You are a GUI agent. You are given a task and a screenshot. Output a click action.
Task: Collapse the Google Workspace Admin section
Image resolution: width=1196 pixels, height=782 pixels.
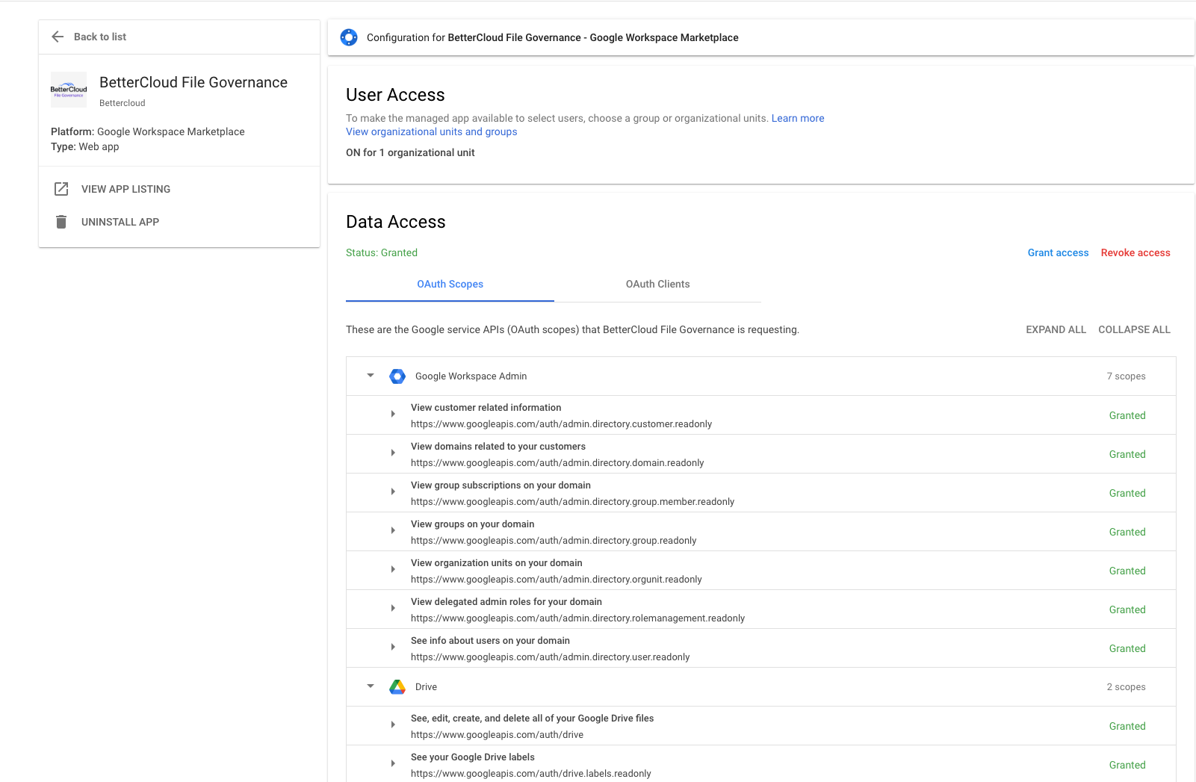tap(371, 376)
